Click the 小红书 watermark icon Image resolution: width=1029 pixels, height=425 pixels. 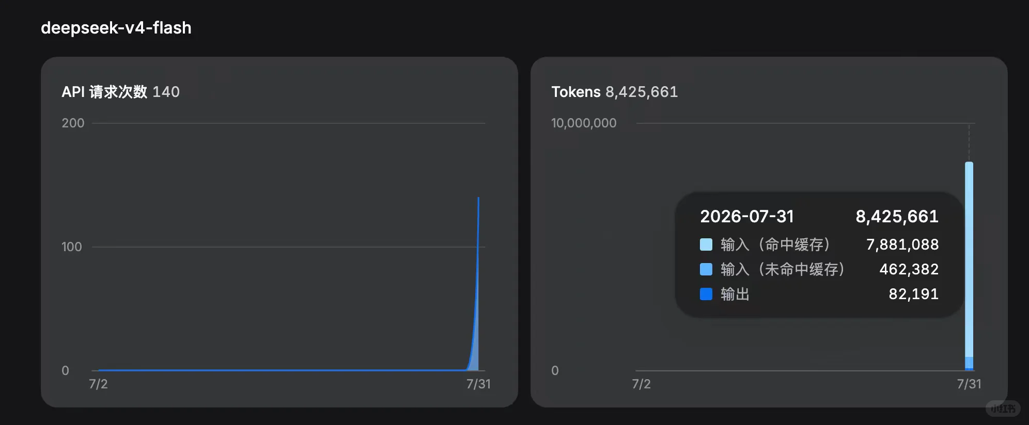(1003, 408)
